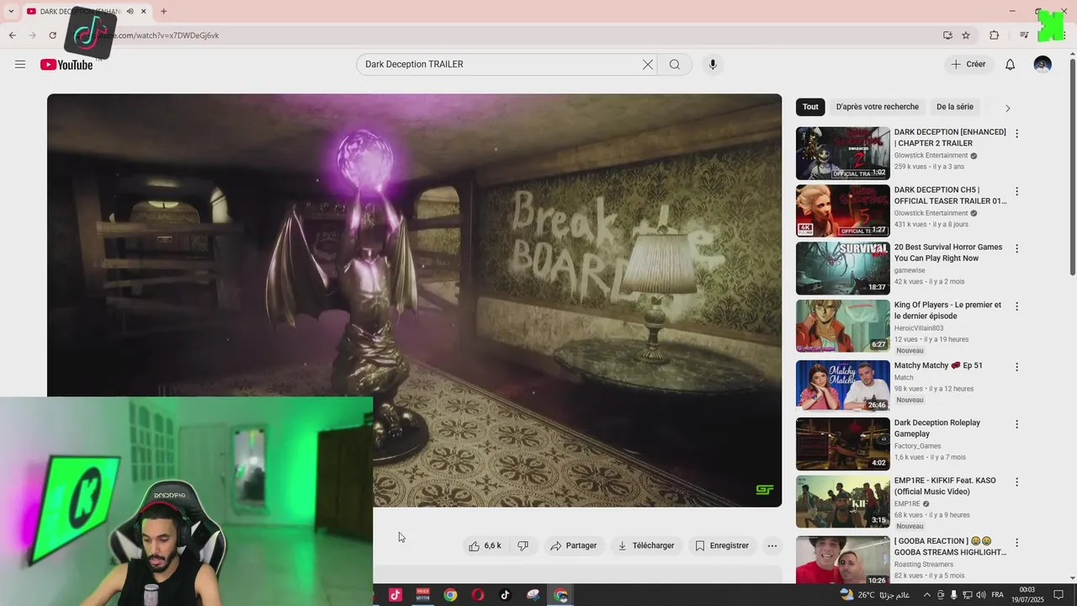
Task: Open options for GOOBA REACTION video
Action: coord(1016,543)
